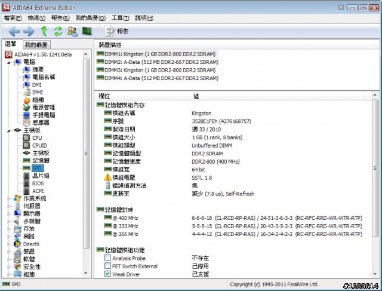Select DIMM3: Kingston device row
The width and height of the screenshot is (382, 291).
tap(156, 71)
